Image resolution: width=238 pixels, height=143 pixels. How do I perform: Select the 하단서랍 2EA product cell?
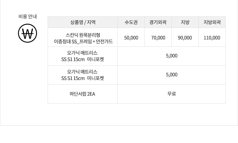point(82,94)
